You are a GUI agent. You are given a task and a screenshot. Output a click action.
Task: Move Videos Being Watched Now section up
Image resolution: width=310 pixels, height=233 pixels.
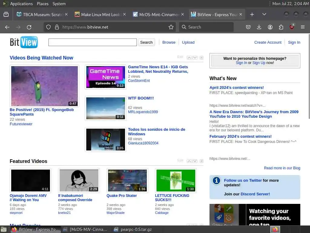(189, 57)
